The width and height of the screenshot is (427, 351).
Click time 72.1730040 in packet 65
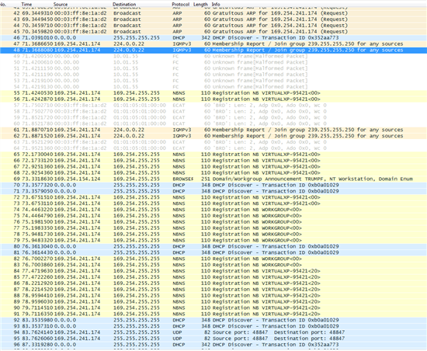(x=37, y=155)
